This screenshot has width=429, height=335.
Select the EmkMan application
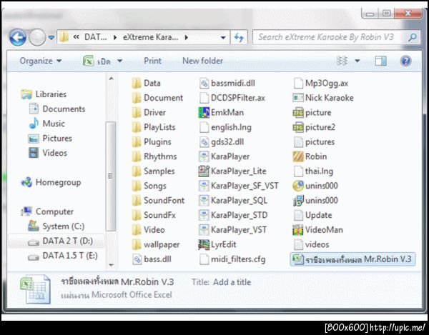coord(221,112)
